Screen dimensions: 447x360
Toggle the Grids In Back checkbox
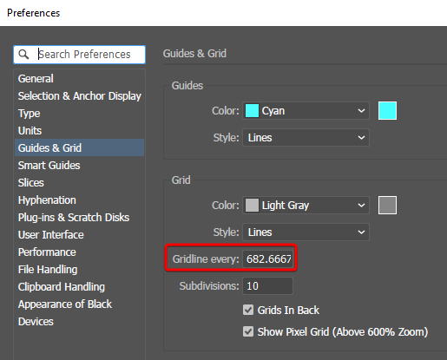point(248,310)
